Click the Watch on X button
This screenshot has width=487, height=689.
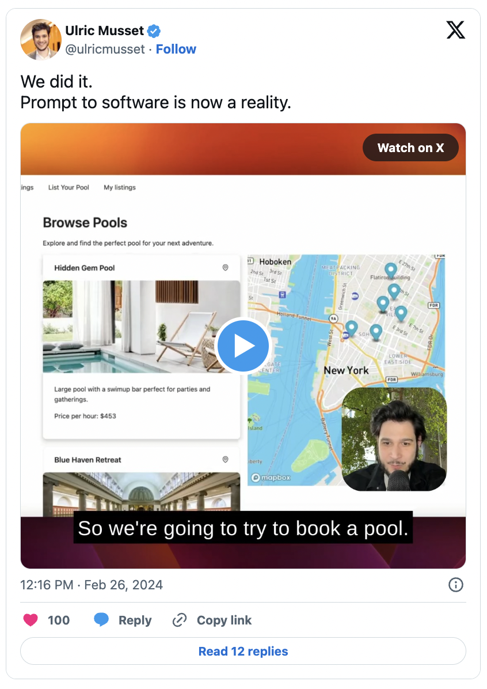410,147
